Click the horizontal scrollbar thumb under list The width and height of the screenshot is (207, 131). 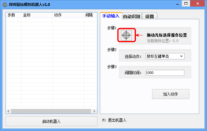tap(51, 111)
